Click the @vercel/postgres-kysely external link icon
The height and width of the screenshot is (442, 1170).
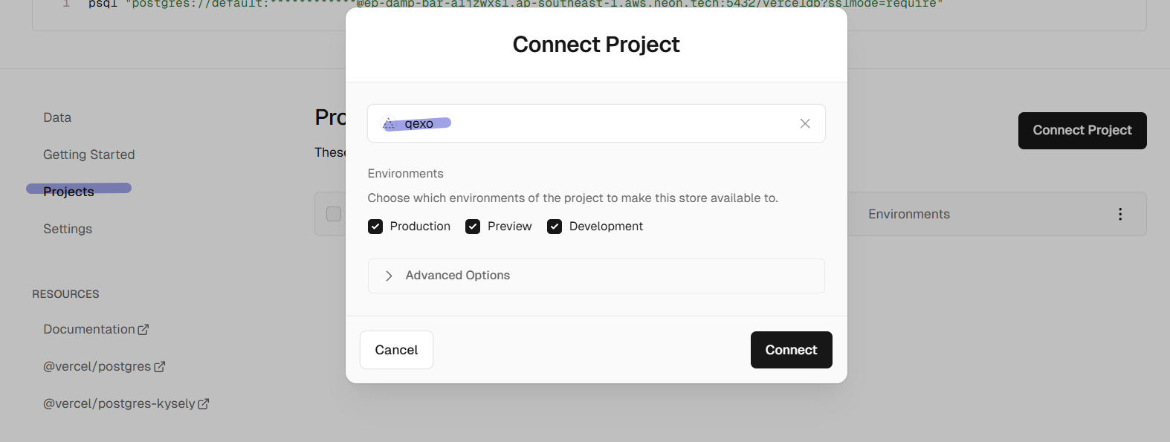pyautogui.click(x=204, y=403)
